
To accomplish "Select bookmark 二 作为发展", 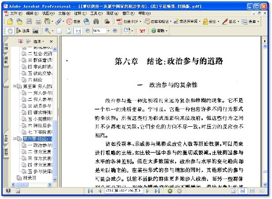I will click(x=39, y=152).
